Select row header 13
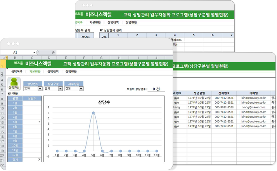The height and width of the screenshot is (171, 277). tap(2, 122)
